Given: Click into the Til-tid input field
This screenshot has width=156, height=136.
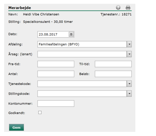Looking at the screenshot, I should 113,64.
